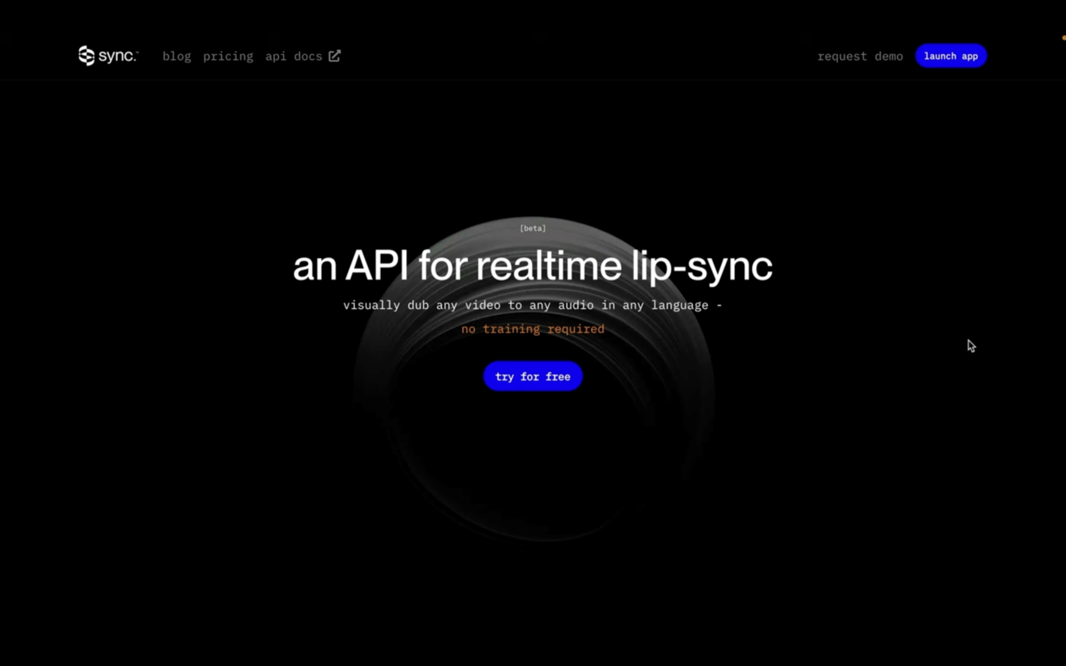Screen dimensions: 1066x666
Task: Click the [beta] label above headline
Action: click(x=532, y=228)
